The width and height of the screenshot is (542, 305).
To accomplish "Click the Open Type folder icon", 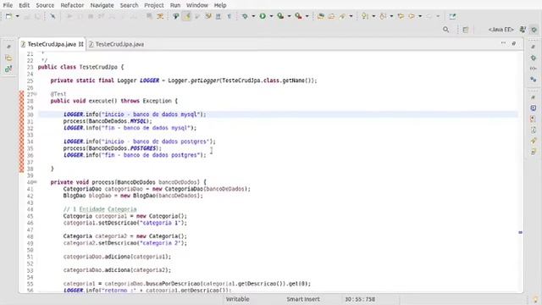I will pos(321,16).
